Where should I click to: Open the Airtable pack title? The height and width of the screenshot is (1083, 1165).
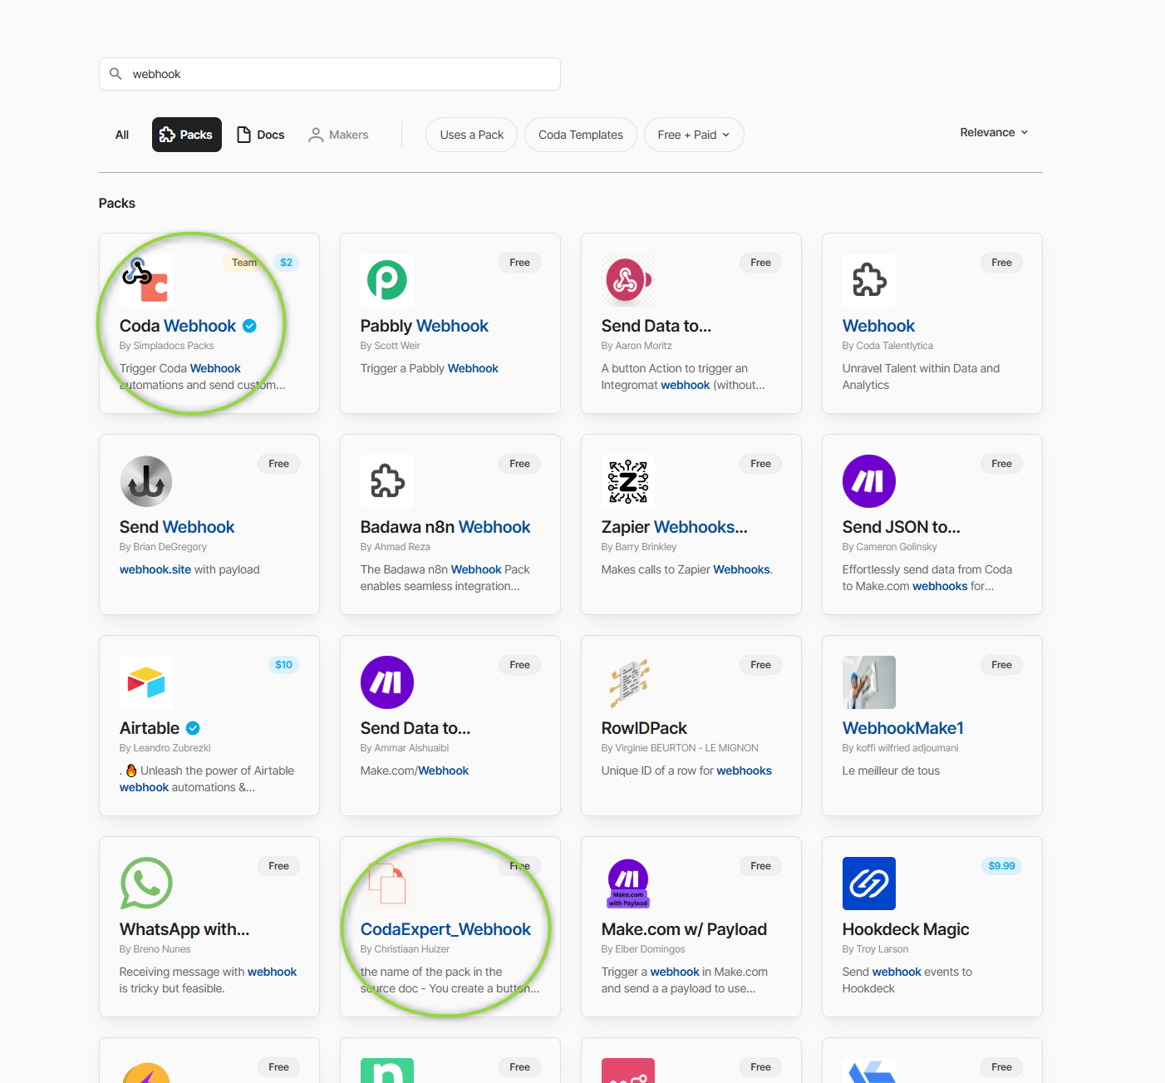150,728
